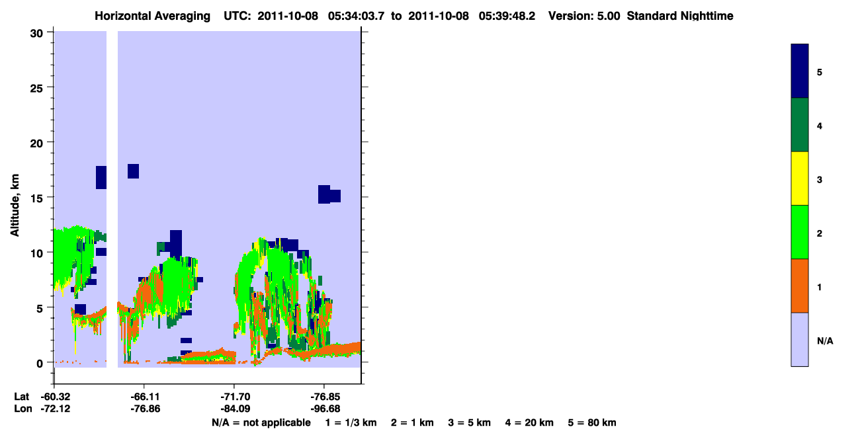The width and height of the screenshot is (860, 441).
Task: Click the 'Lon' row label
Action: coord(22,409)
